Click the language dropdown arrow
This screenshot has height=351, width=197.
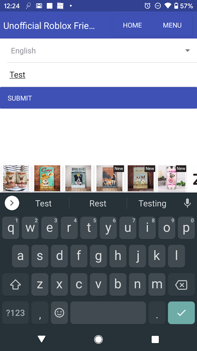pos(187,51)
